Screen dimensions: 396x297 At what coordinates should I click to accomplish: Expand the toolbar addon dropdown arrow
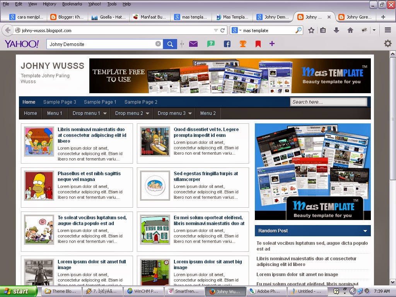point(374,30)
